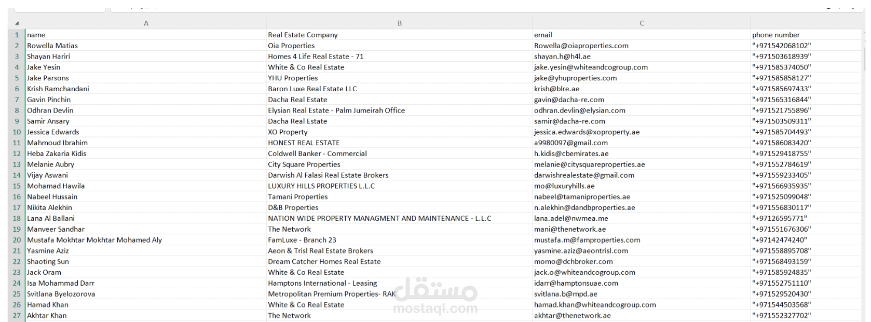
Task: Click Dream Catcher Homes Real Estate cell
Action: pyautogui.click(x=399, y=261)
